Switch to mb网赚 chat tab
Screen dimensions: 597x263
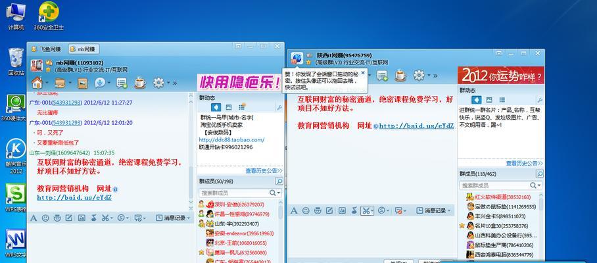pyautogui.click(x=84, y=49)
